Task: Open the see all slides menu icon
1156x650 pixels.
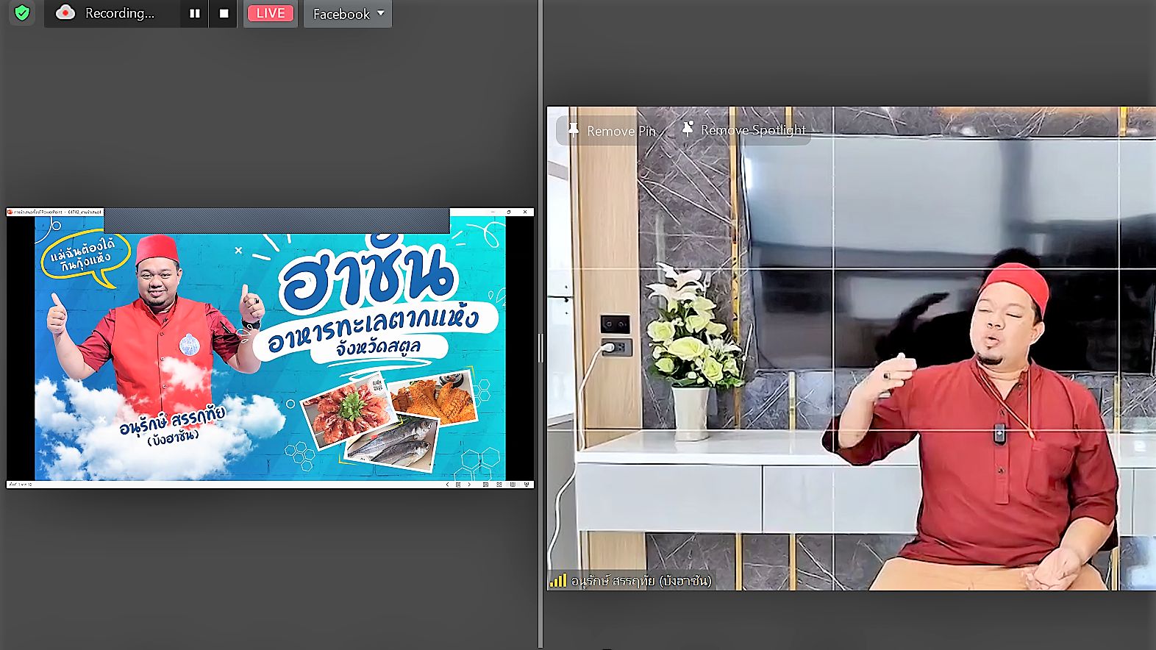Action: pyautogui.click(x=458, y=485)
